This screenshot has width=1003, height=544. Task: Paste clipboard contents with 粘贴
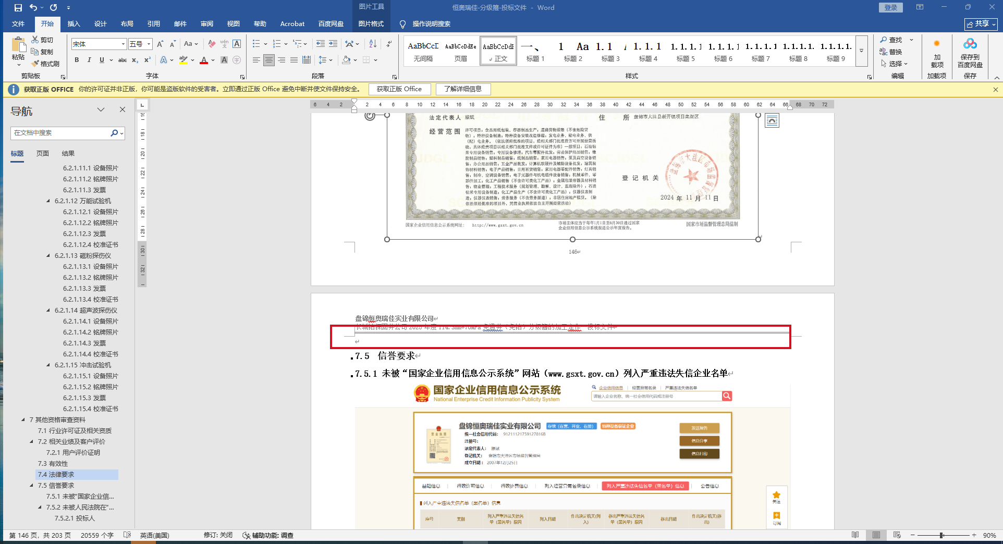click(19, 52)
